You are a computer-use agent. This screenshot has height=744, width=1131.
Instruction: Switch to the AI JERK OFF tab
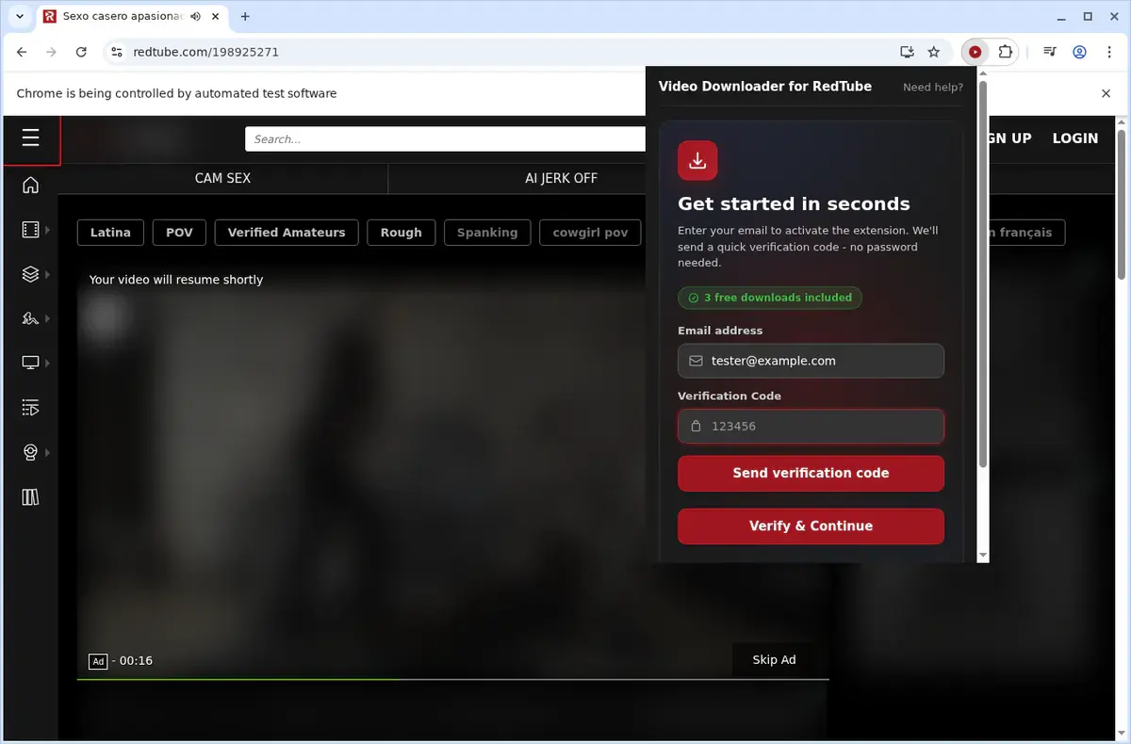coord(561,178)
